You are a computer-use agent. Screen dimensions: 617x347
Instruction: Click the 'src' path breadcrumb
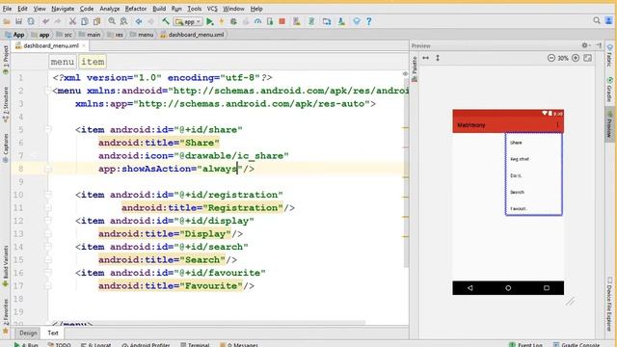coord(65,35)
